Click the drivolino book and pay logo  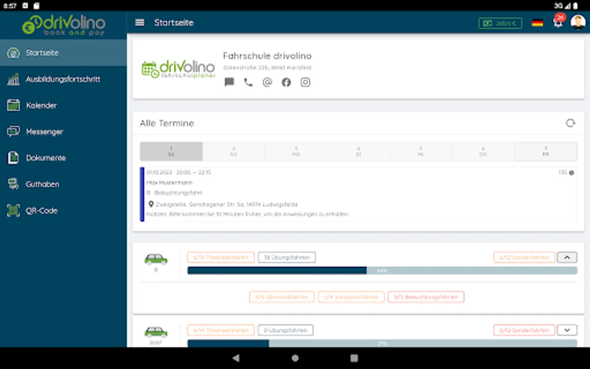(64, 25)
